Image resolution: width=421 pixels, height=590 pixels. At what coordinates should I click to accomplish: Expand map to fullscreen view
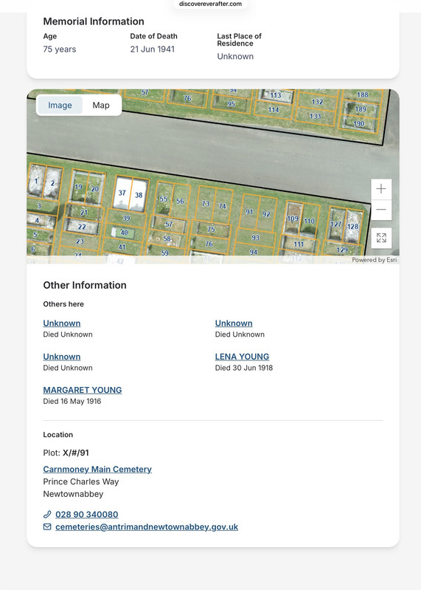point(381,238)
